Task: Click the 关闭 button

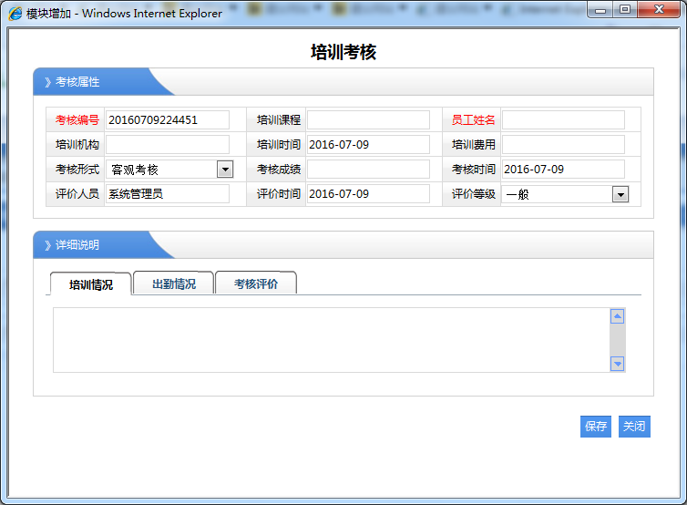Action: point(634,427)
